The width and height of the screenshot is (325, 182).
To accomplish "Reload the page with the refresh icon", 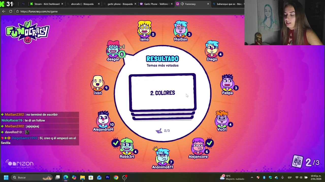I will coord(11,11).
